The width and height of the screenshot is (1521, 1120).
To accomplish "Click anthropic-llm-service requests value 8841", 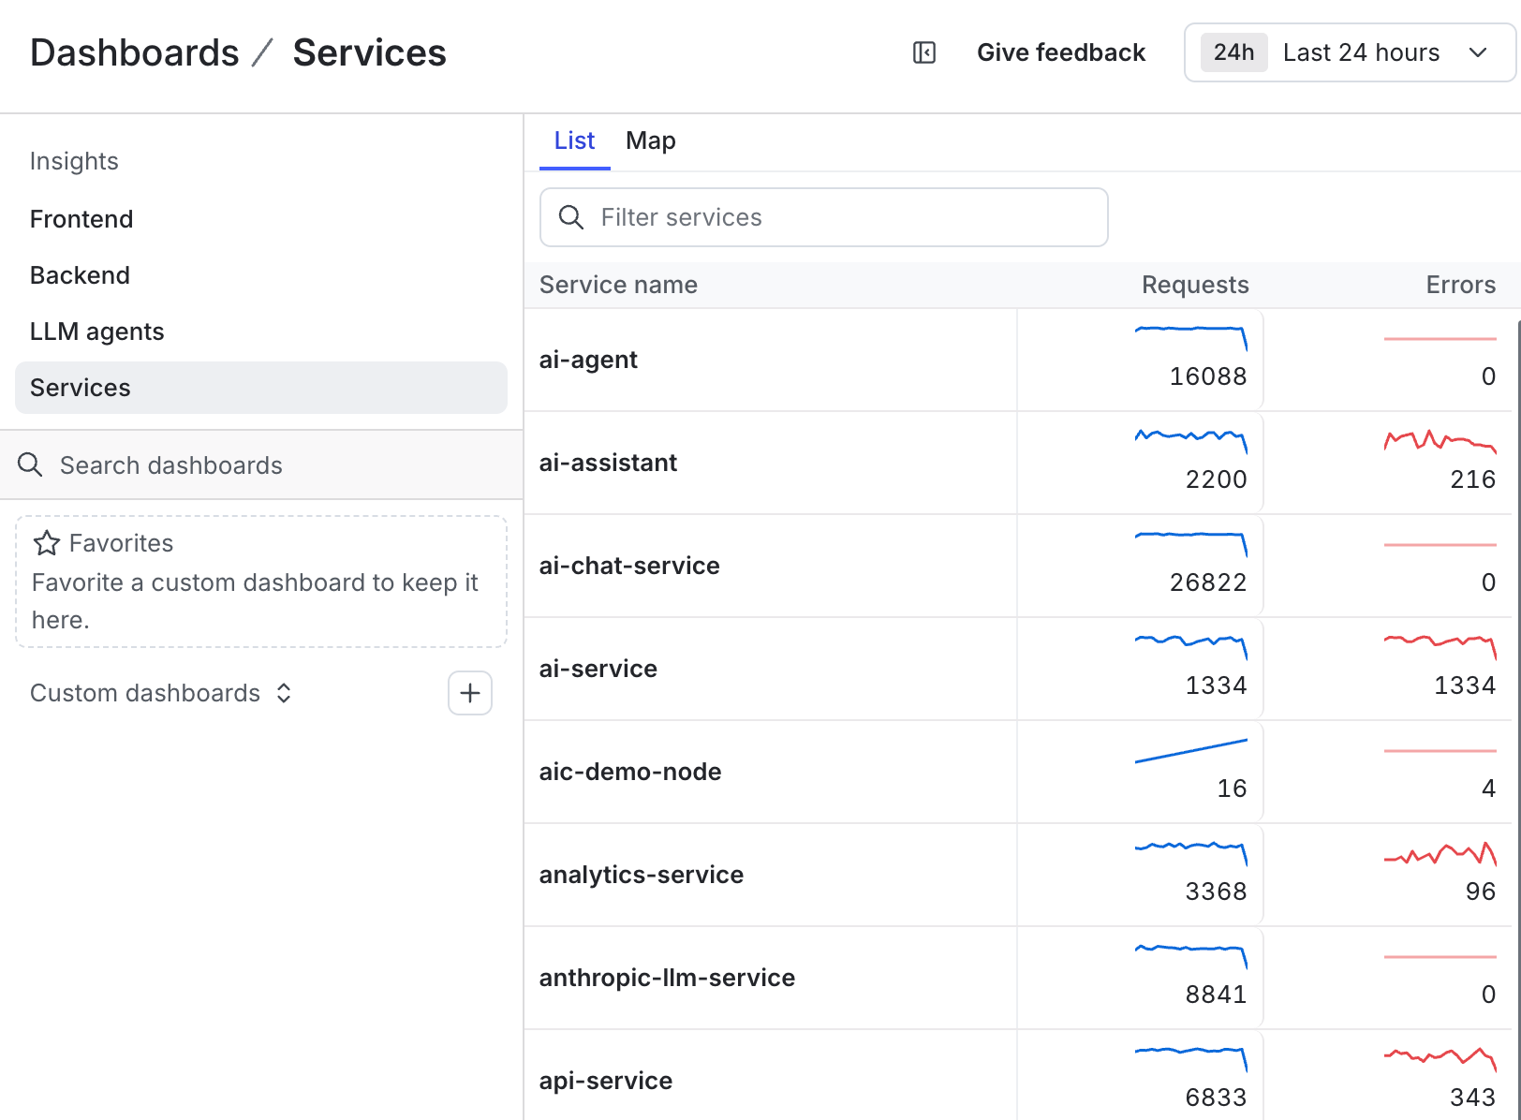I will tap(1216, 995).
